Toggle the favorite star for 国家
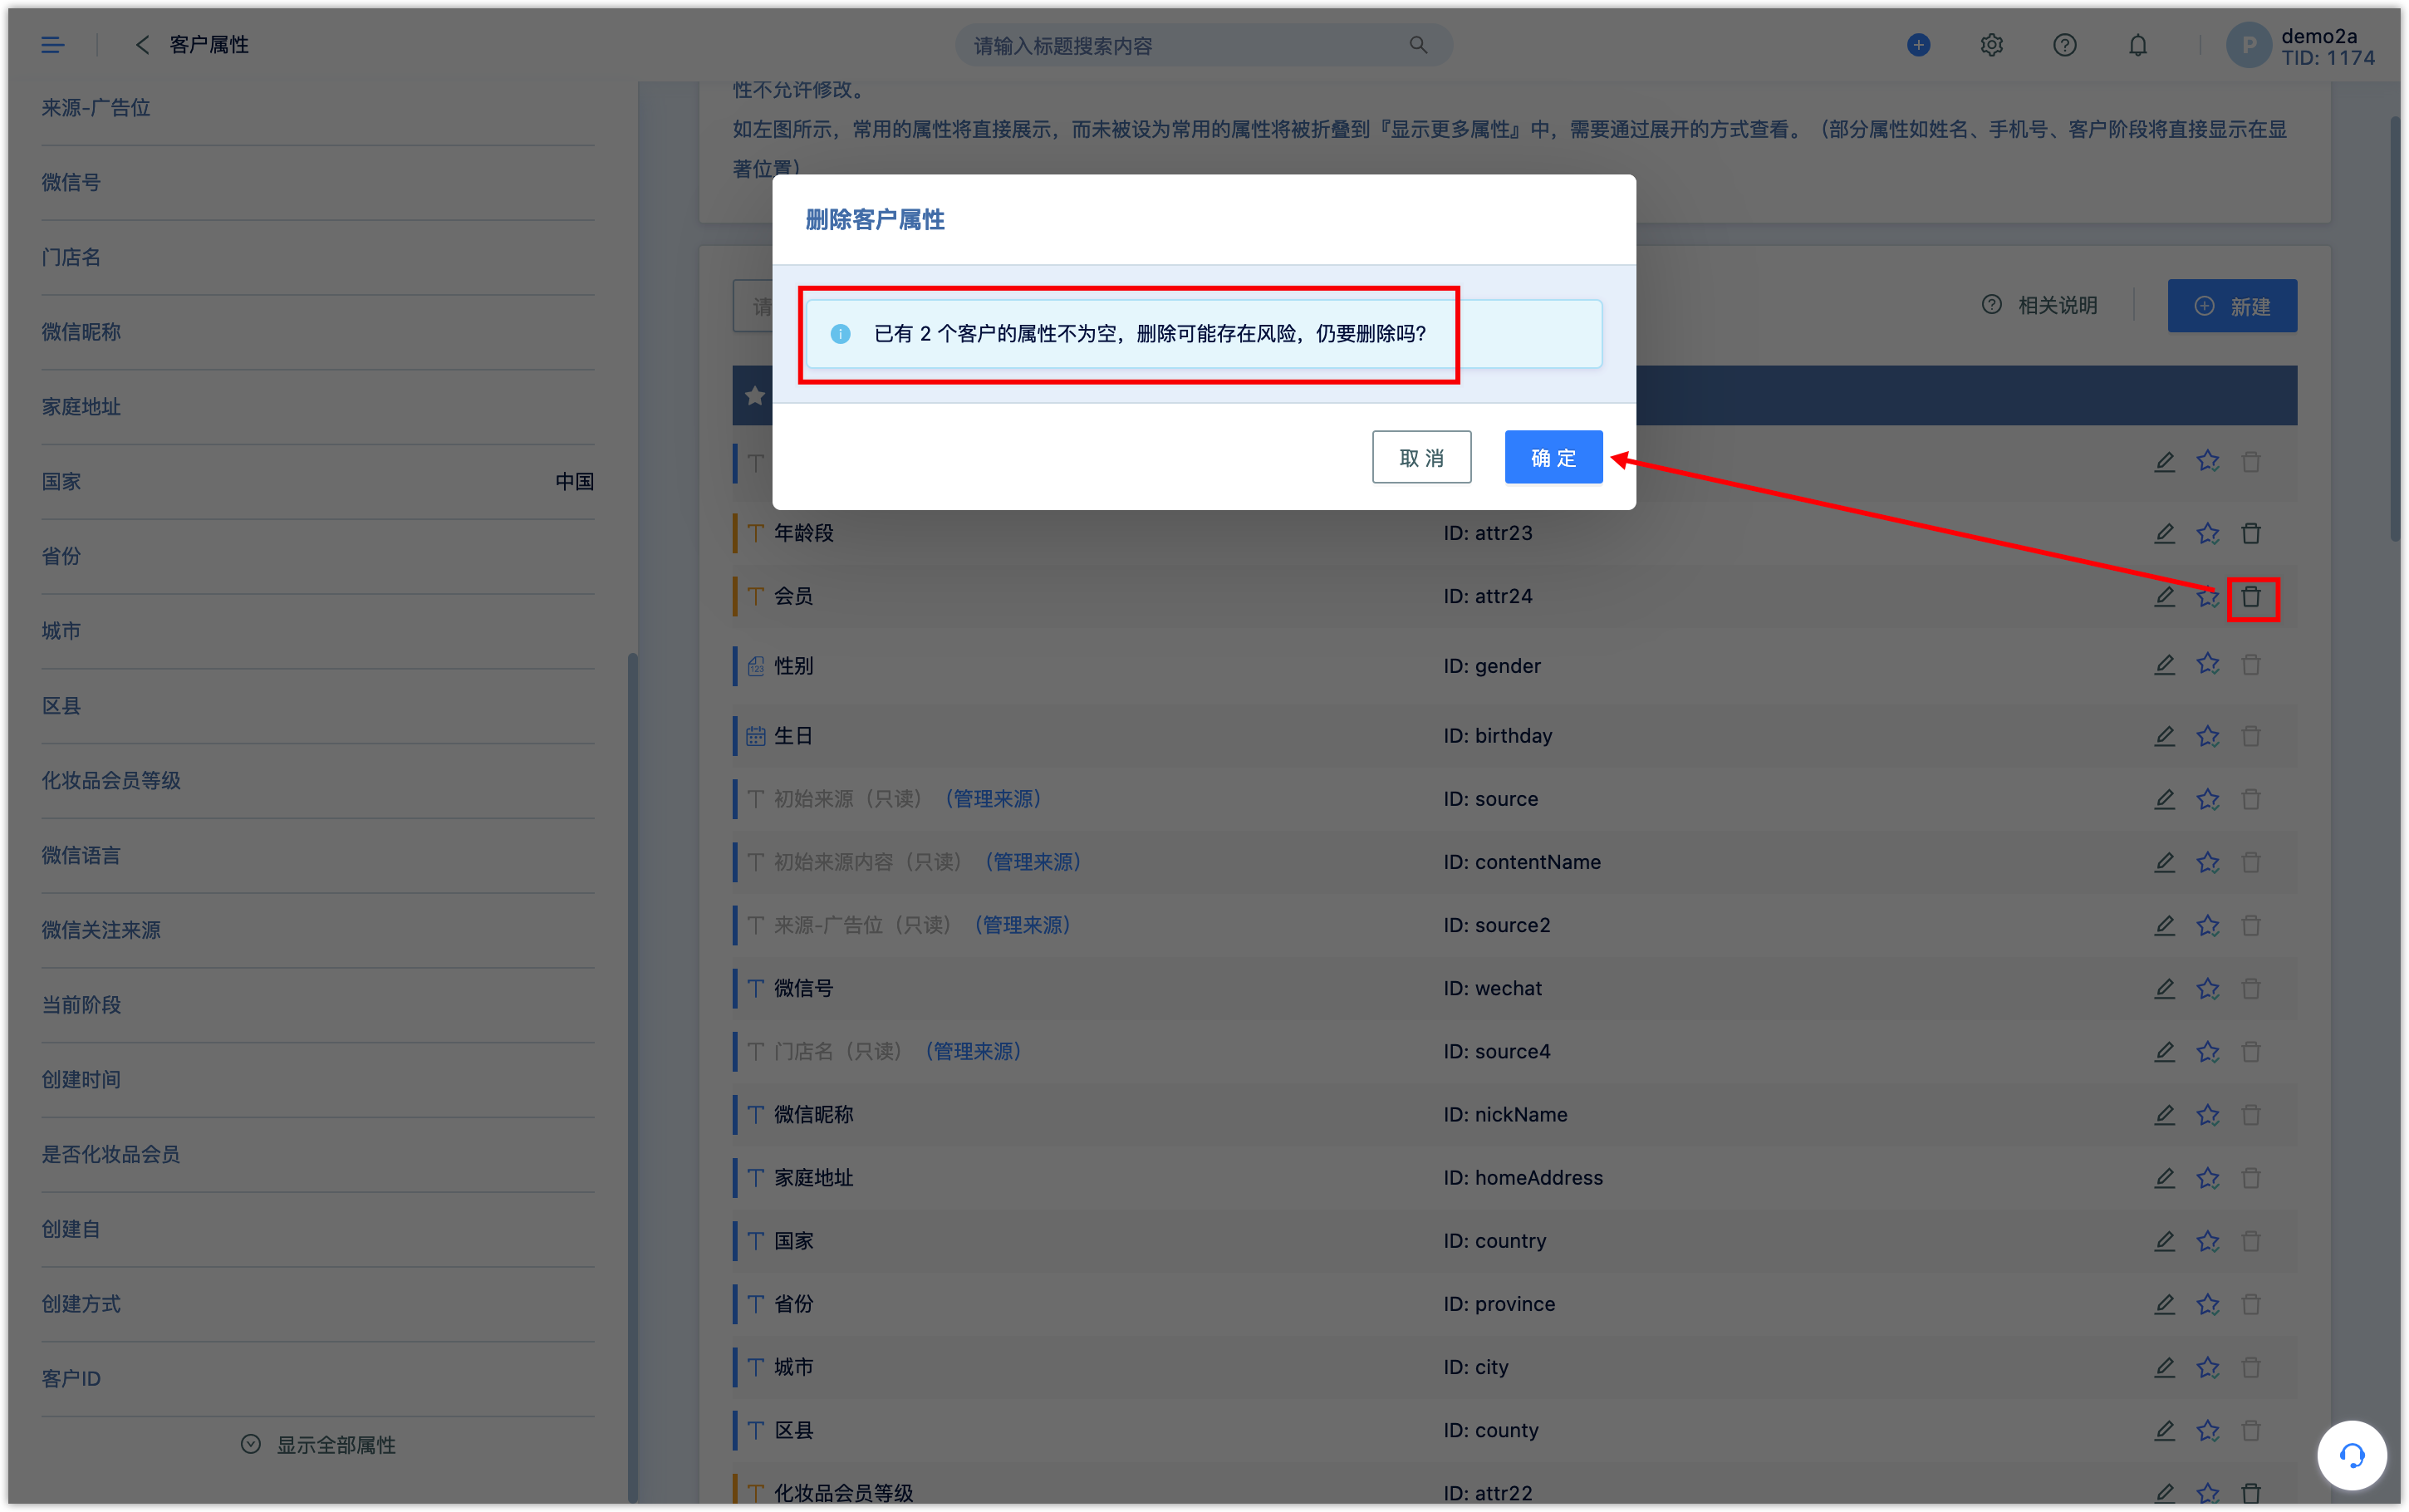Screen dimensions: 2409x1512 click(x=2207, y=1241)
